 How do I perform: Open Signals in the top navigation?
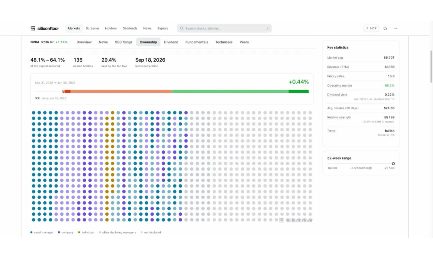(x=163, y=28)
